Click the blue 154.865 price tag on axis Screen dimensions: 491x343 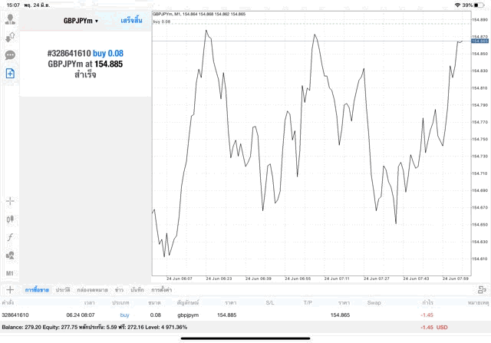pyautogui.click(x=479, y=41)
